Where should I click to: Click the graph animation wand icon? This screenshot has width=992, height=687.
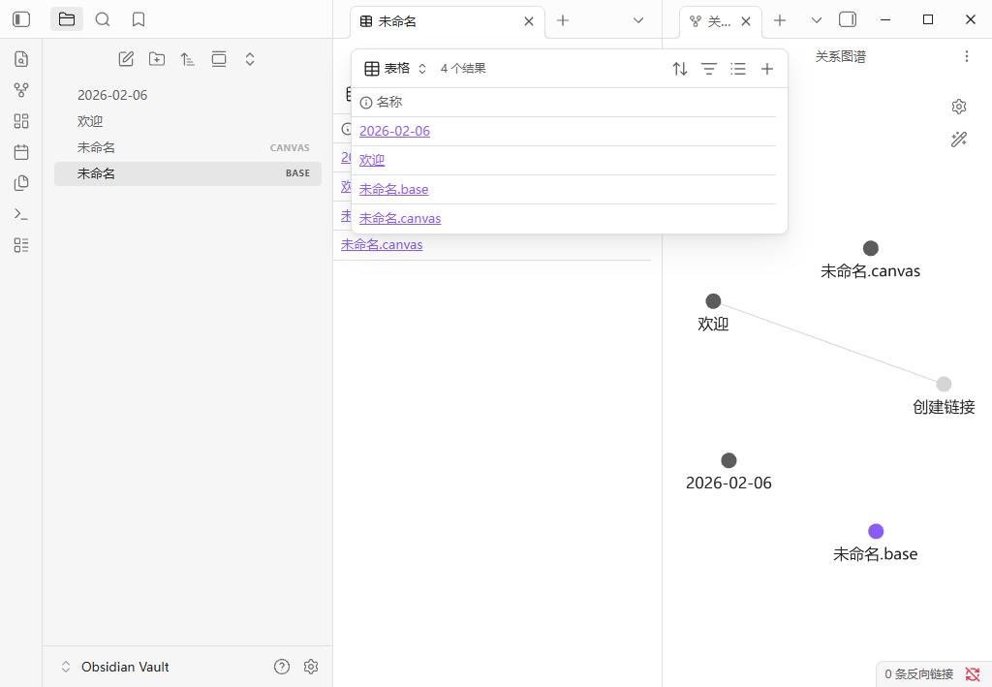959,140
